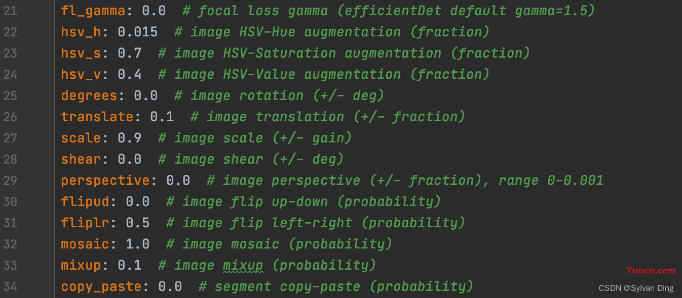Click the hsv_h value 0.015
Viewport: 682px width, 298px height.
(x=137, y=32)
